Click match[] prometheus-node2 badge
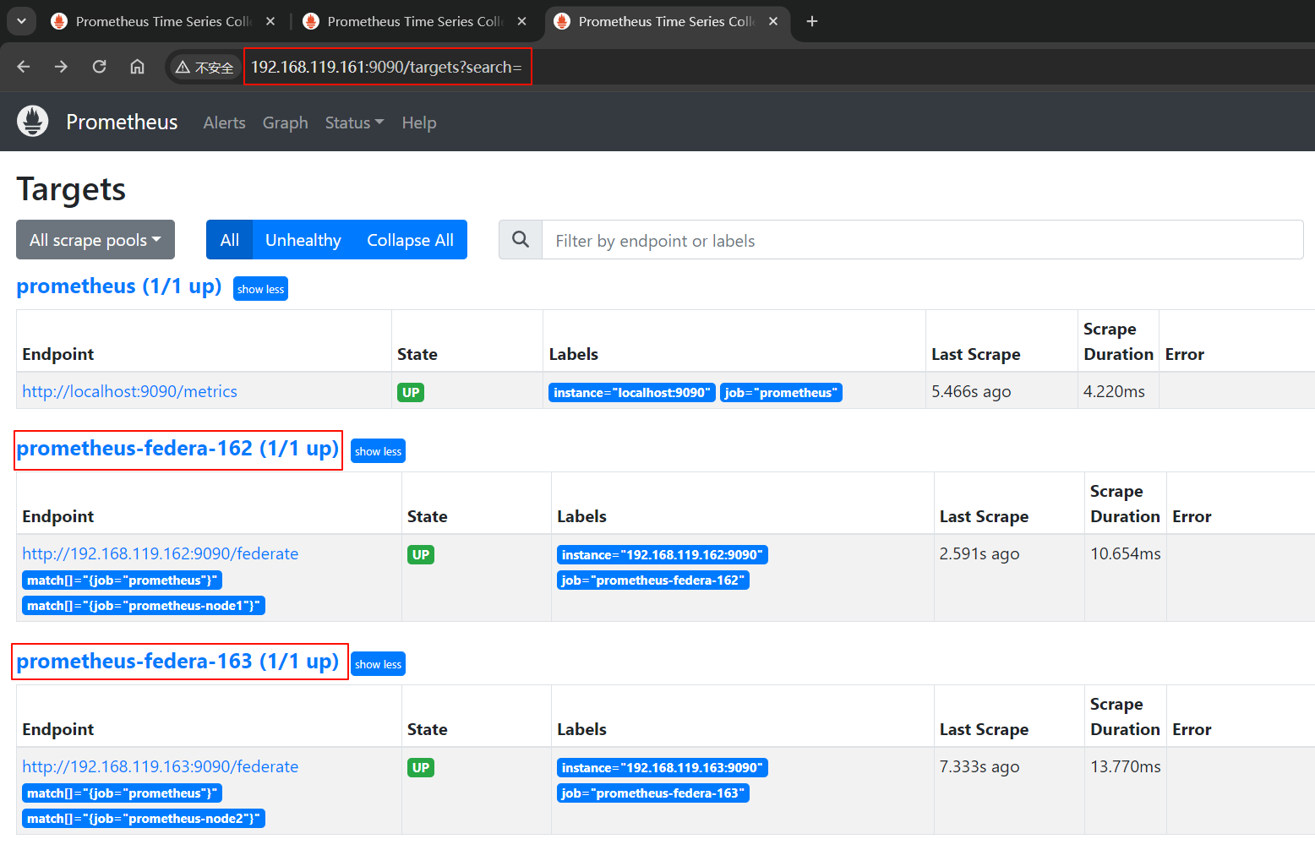 (144, 819)
